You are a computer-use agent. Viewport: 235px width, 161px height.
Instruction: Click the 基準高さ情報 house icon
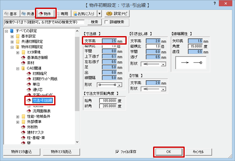(x=23, y=58)
